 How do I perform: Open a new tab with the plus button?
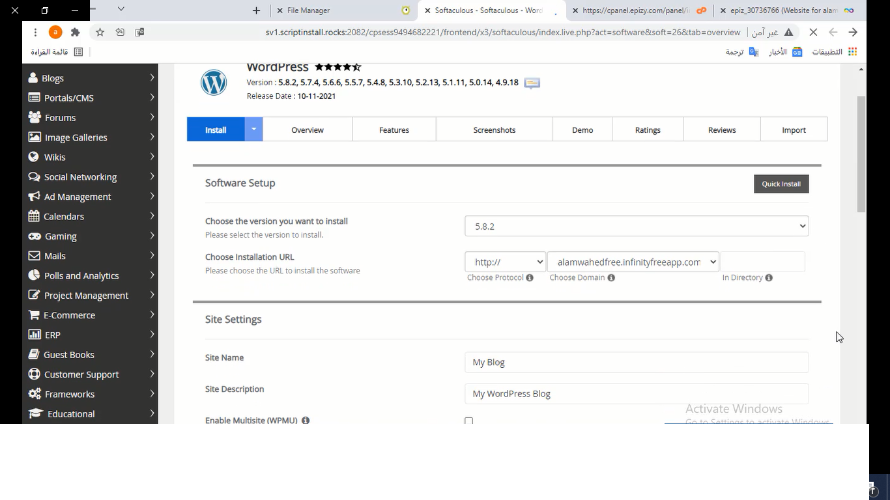tap(256, 10)
